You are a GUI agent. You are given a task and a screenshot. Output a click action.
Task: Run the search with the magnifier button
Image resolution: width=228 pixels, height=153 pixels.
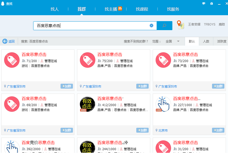click(164, 25)
